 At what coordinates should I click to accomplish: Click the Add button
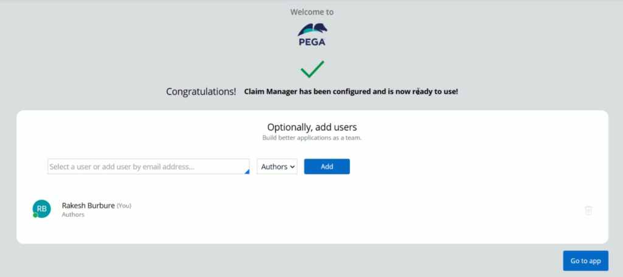(327, 167)
